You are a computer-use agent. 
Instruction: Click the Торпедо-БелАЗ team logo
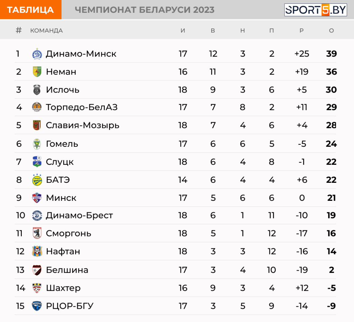(37, 107)
